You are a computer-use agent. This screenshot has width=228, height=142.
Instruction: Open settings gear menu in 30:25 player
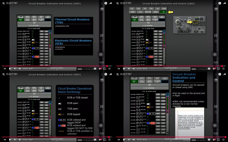pyautogui.click(x=214, y=139)
